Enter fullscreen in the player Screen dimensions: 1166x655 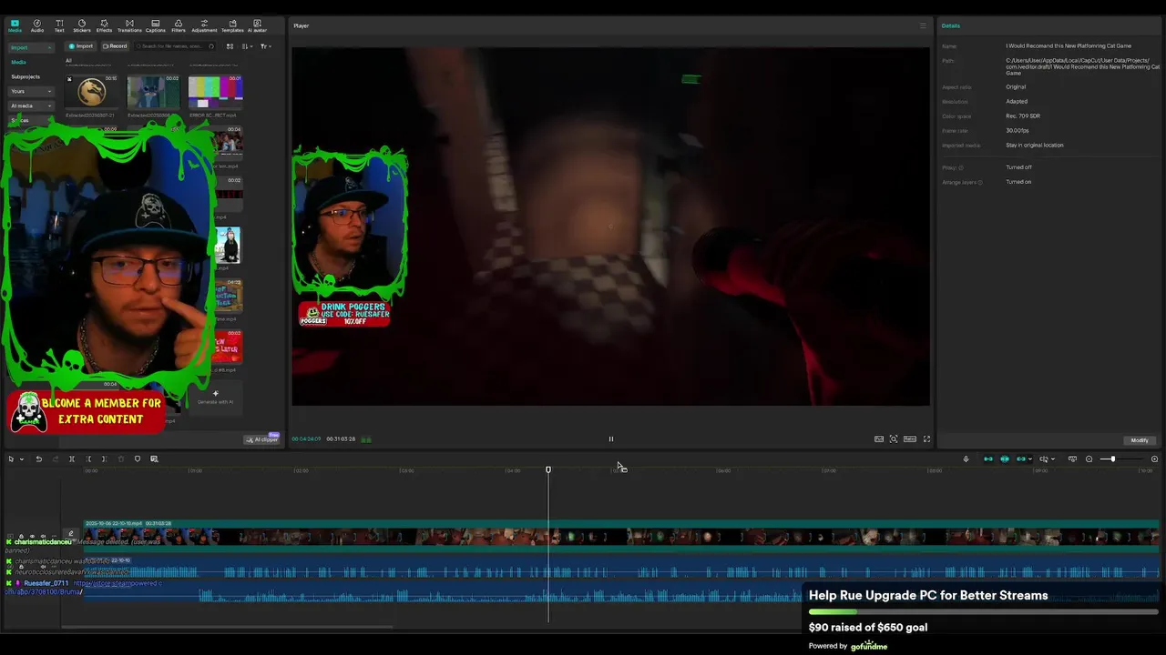(x=927, y=439)
